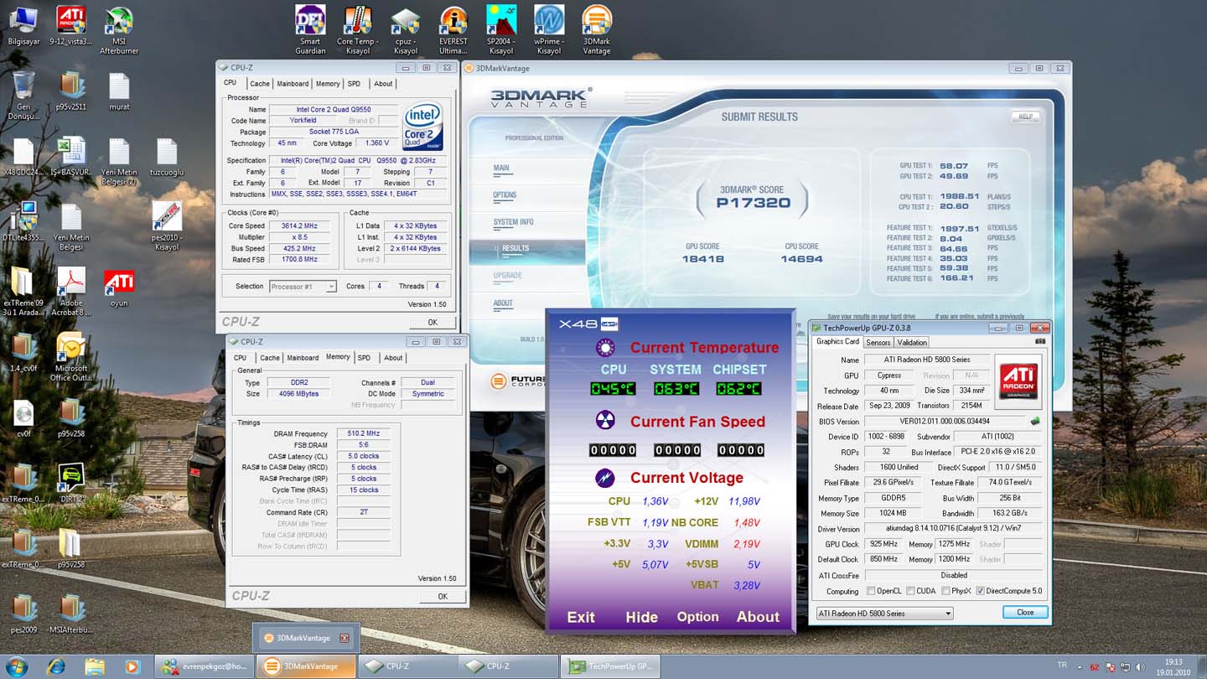Open the Geri Dönüşüm recycle bin
This screenshot has width=1207, height=679.
(23, 96)
